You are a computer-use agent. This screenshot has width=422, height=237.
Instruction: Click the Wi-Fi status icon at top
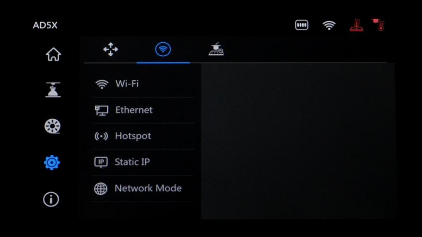click(x=329, y=25)
